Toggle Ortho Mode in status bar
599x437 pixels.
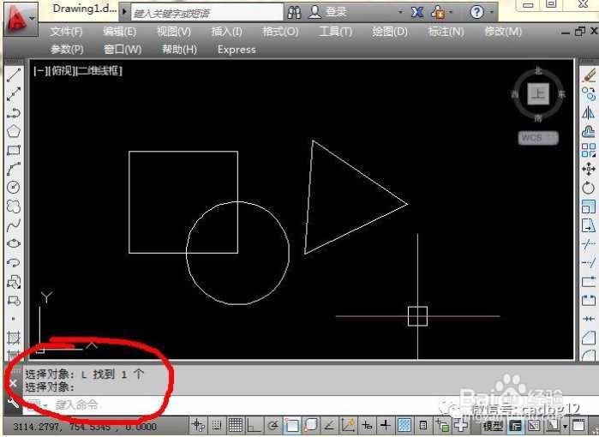tap(254, 425)
